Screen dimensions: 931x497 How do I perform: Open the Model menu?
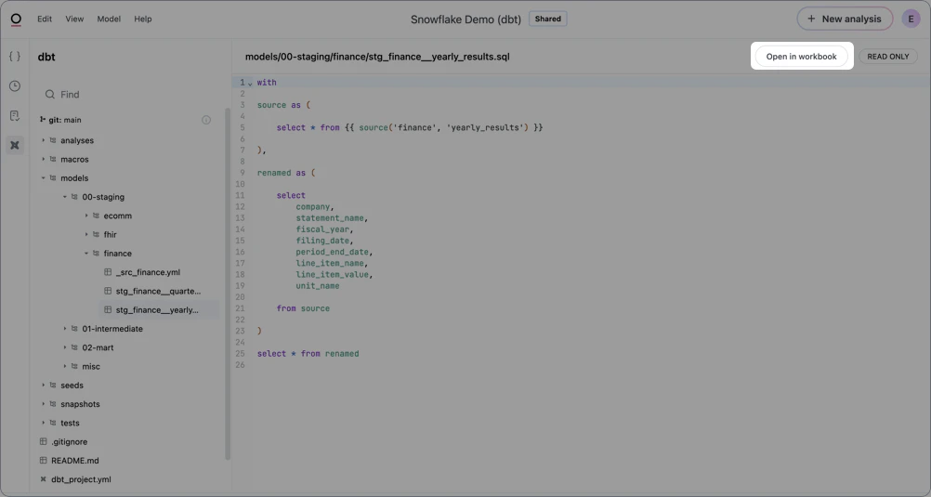(109, 19)
